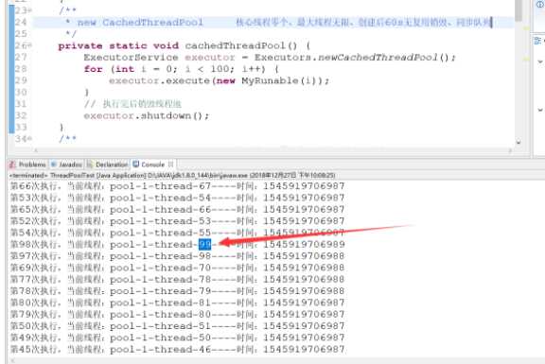Click console line pool-1-thread-66
The image size is (545, 364).
(x=177, y=210)
